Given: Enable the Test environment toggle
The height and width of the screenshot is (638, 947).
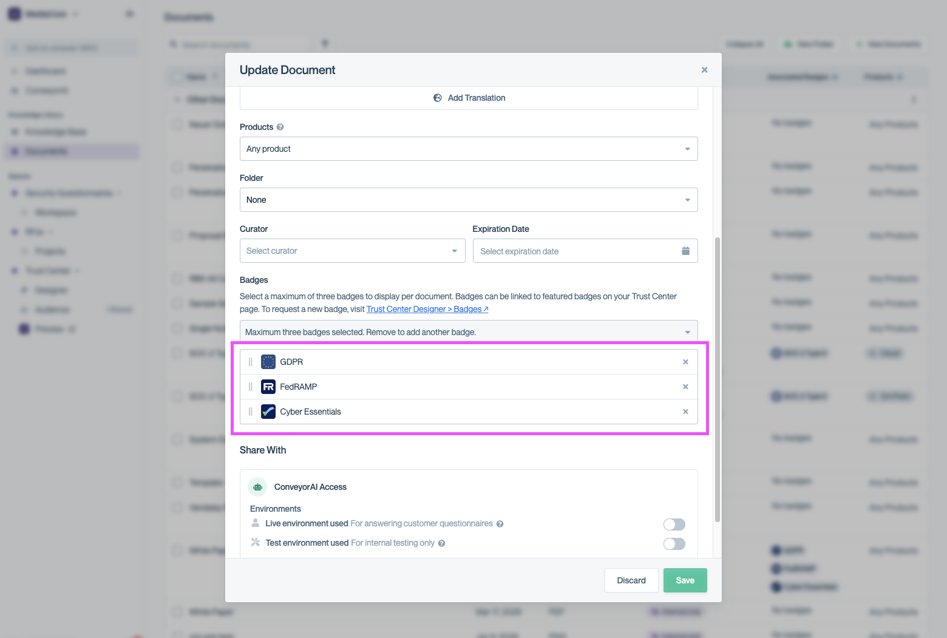Looking at the screenshot, I should pos(674,543).
